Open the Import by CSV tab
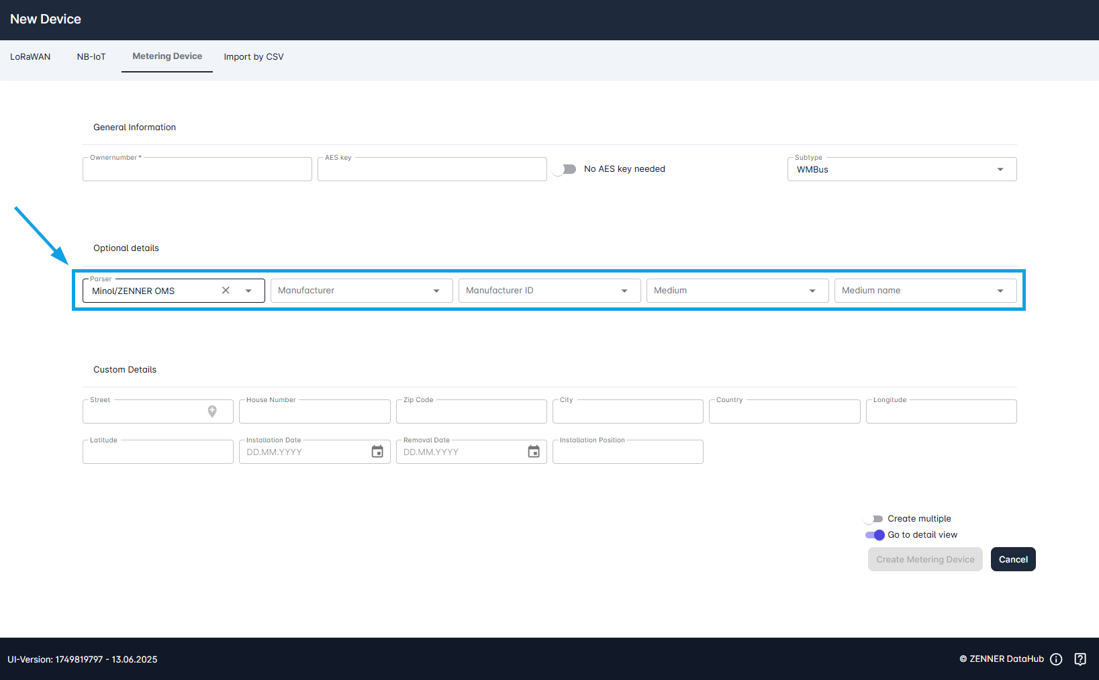Viewport: 1099px width, 680px height. (254, 57)
